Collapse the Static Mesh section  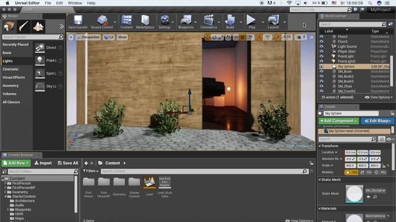pos(319,179)
